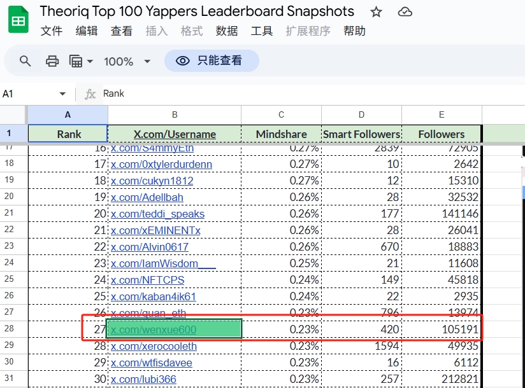Click the X.com/Username header cell

coord(175,134)
